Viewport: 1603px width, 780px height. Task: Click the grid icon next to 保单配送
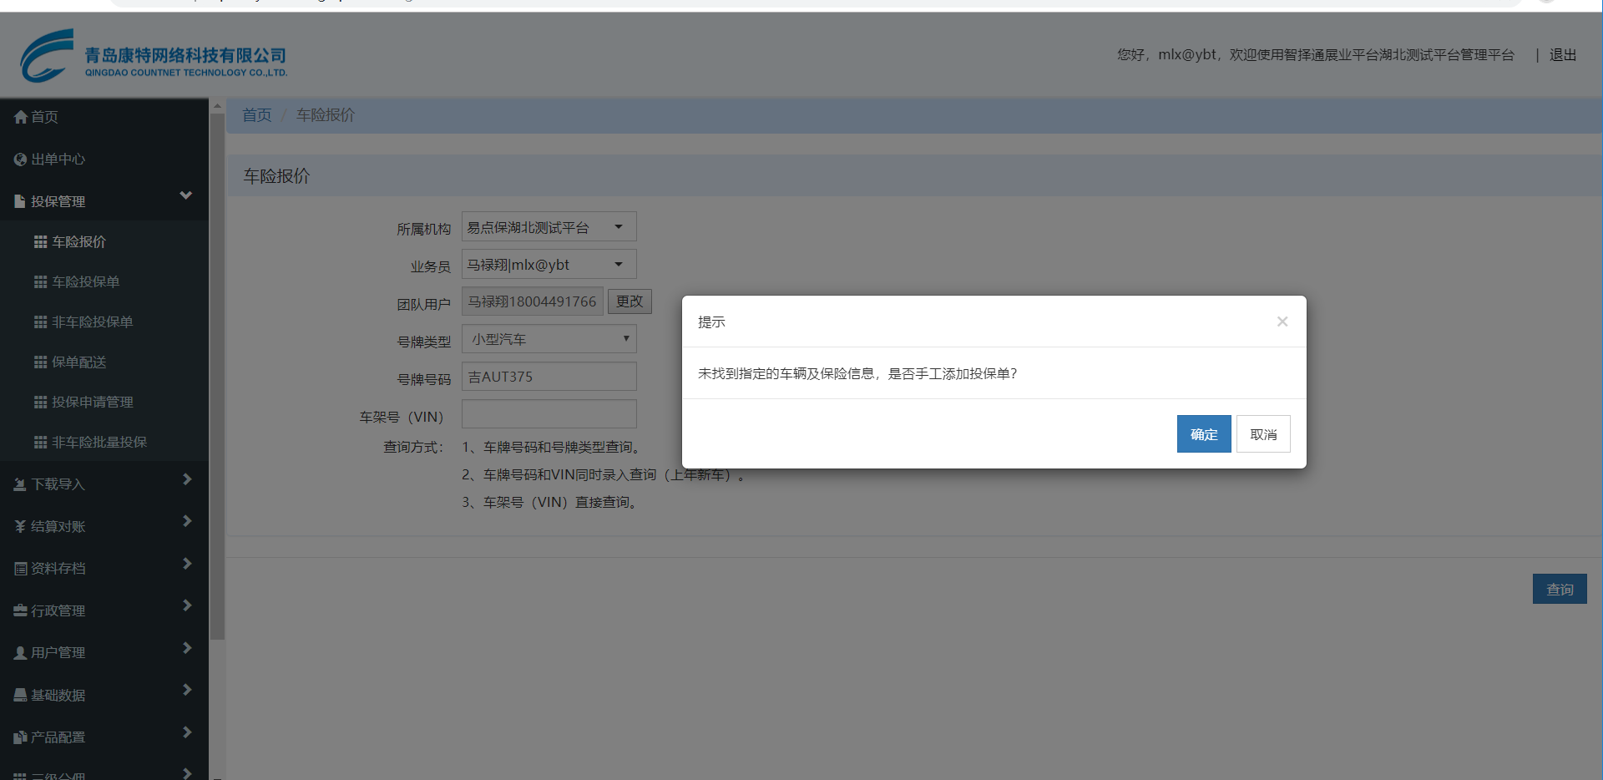pyautogui.click(x=40, y=362)
